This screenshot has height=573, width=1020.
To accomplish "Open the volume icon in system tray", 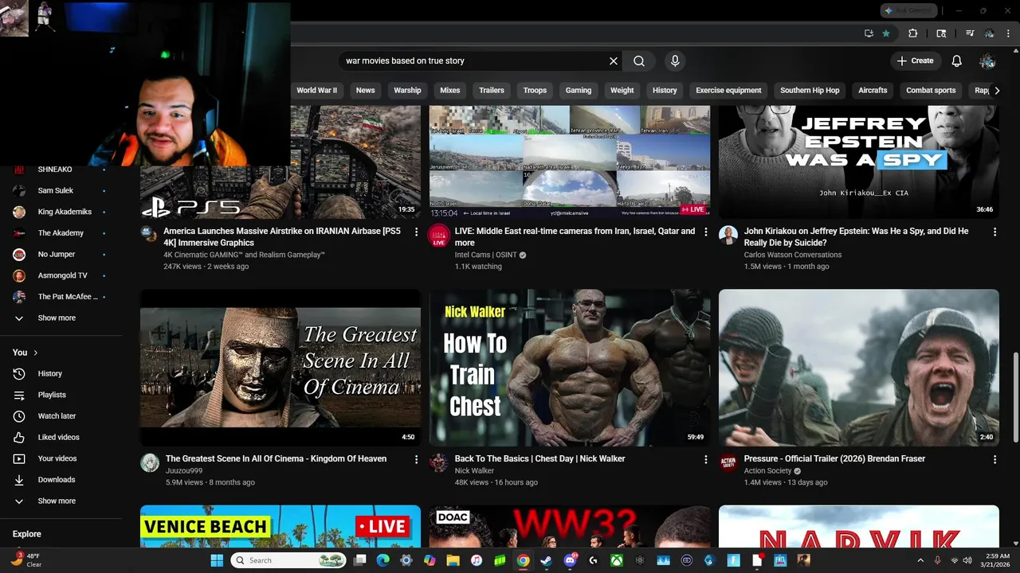I will pos(967,560).
